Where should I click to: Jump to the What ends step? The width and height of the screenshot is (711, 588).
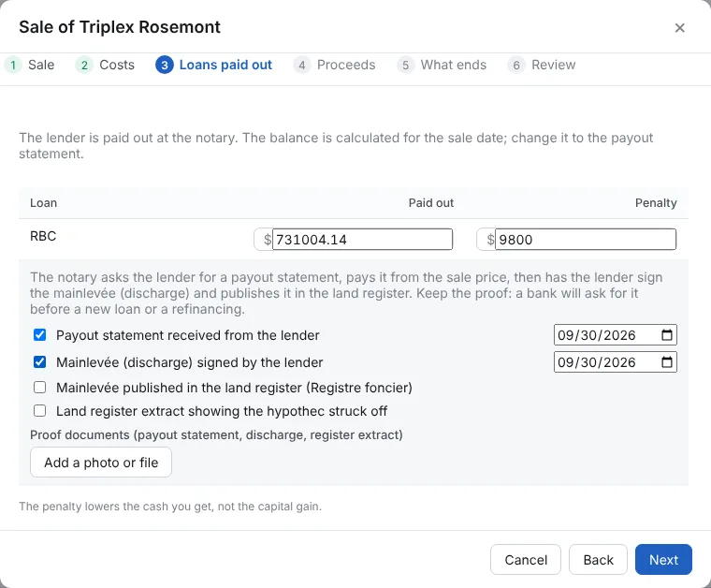click(x=442, y=65)
